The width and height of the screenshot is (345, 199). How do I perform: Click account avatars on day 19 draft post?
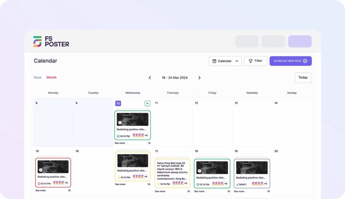point(258,184)
